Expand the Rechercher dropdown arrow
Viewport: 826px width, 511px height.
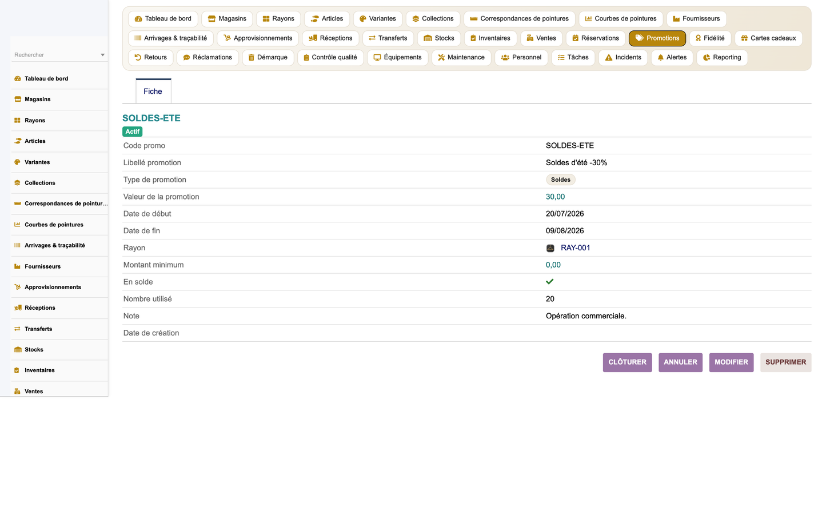tap(103, 55)
